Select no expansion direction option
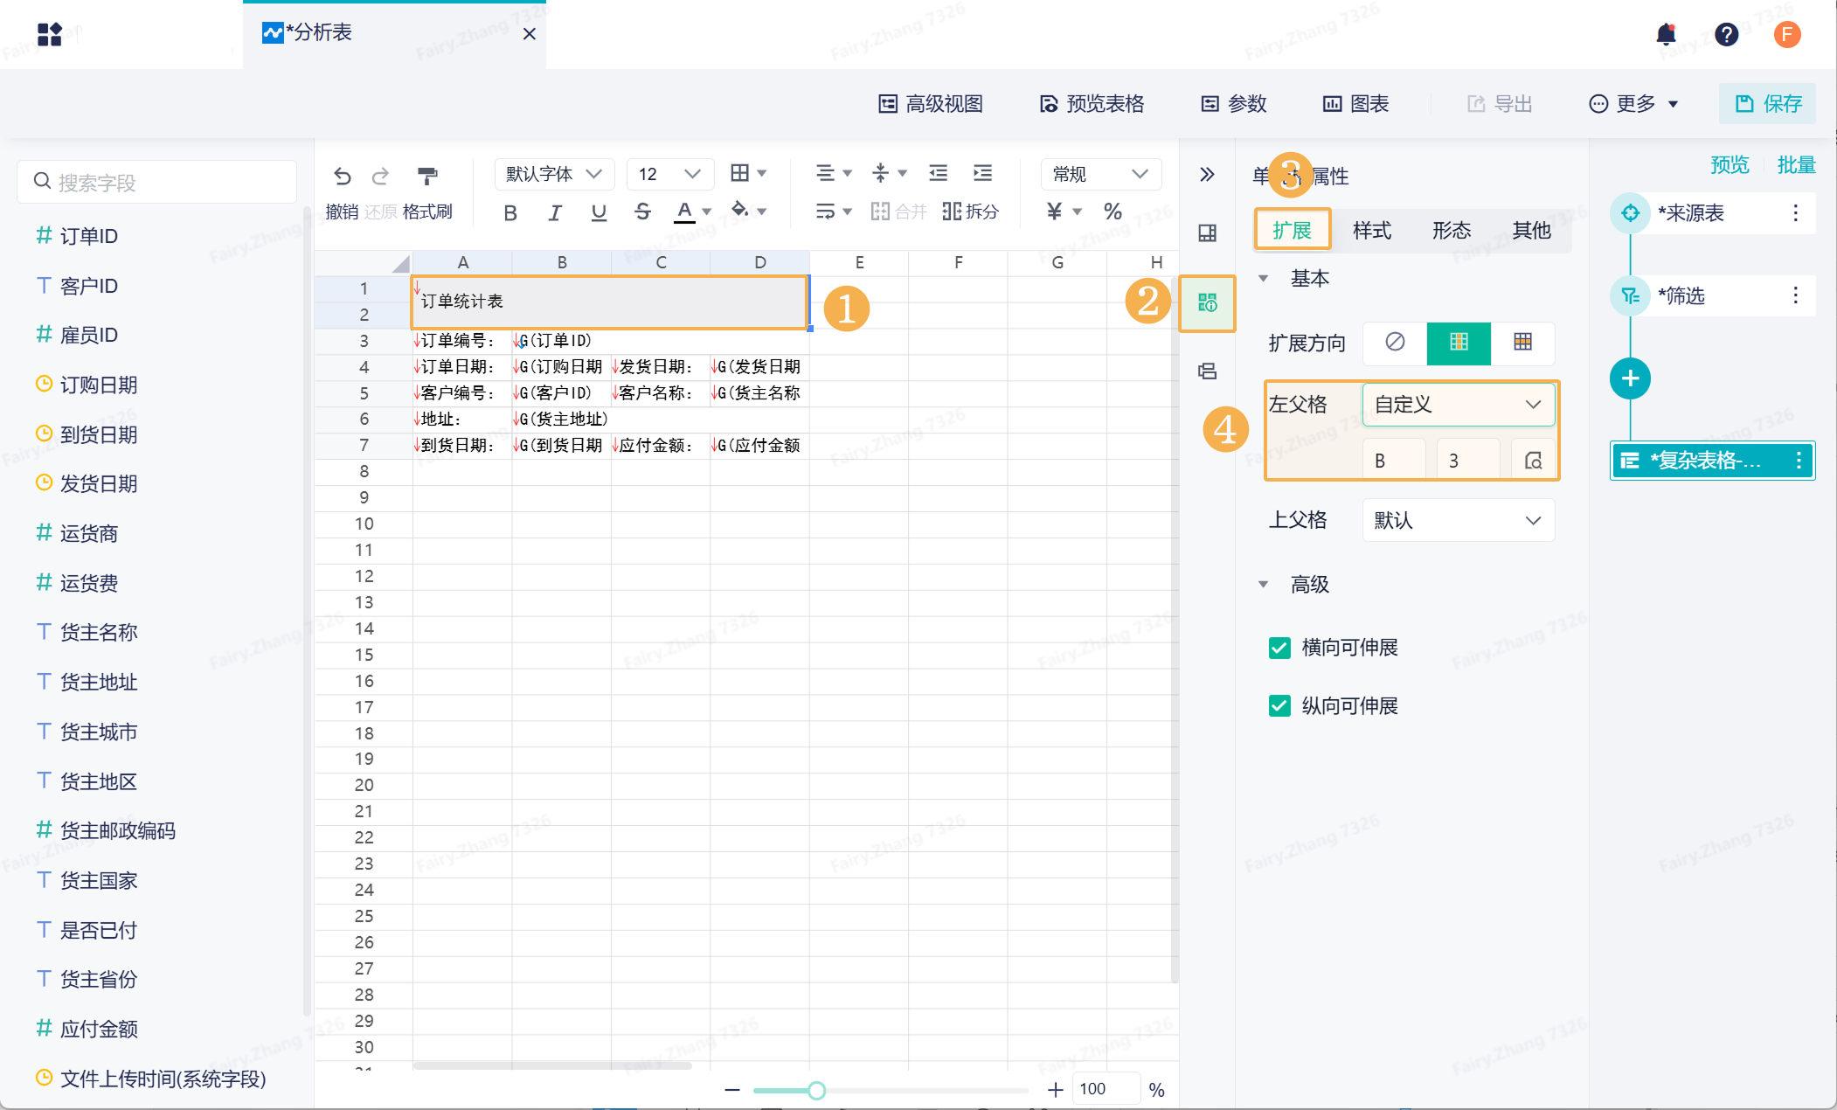 pyautogui.click(x=1395, y=342)
